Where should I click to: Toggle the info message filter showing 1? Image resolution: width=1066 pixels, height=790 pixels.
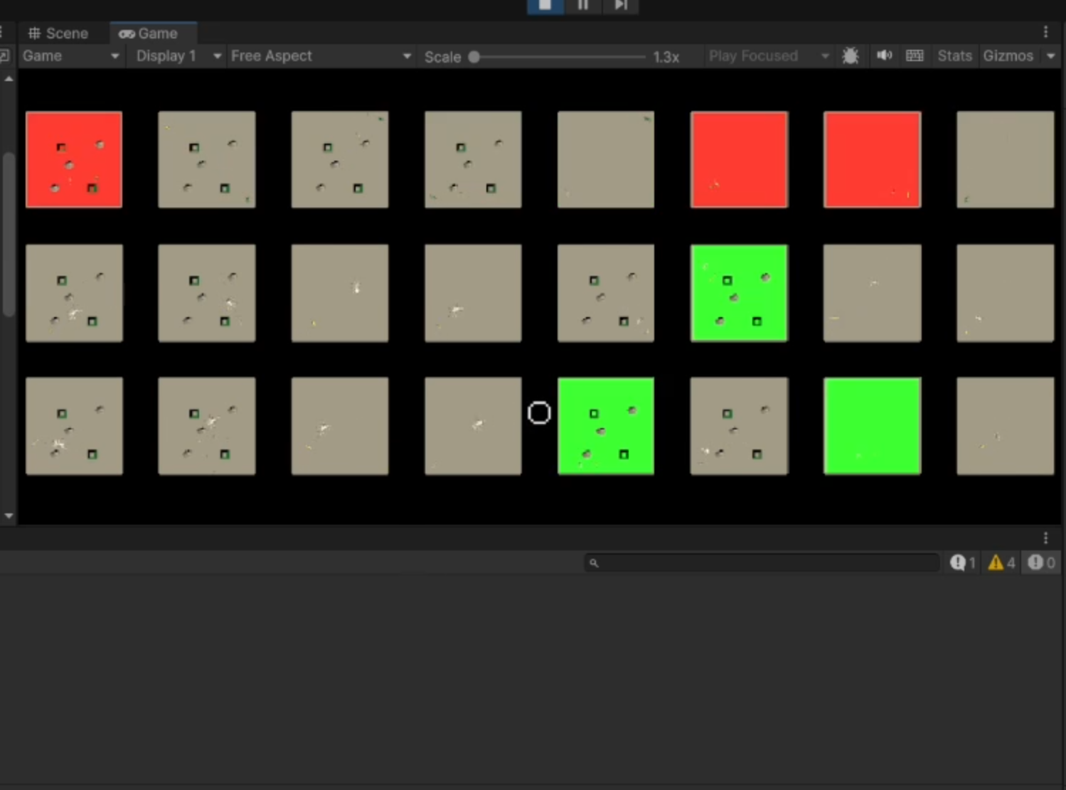tap(963, 563)
